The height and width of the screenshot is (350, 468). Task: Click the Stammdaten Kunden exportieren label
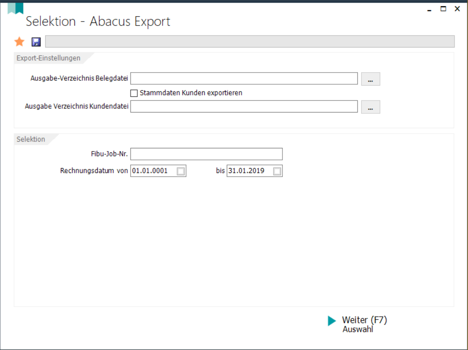click(x=191, y=93)
